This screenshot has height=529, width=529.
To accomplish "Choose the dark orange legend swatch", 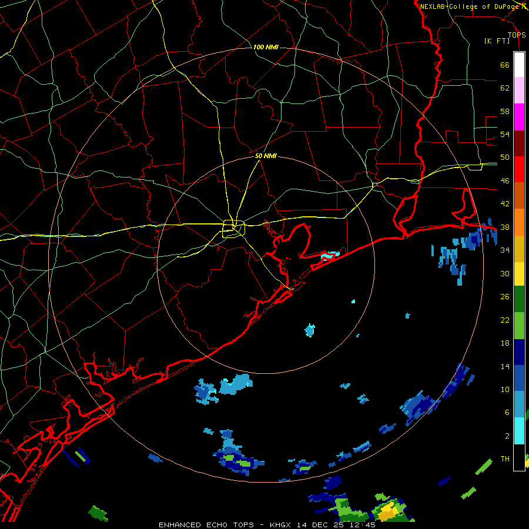I will (x=519, y=195).
